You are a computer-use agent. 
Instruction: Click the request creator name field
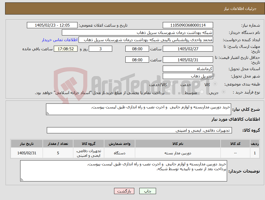click(146, 40)
